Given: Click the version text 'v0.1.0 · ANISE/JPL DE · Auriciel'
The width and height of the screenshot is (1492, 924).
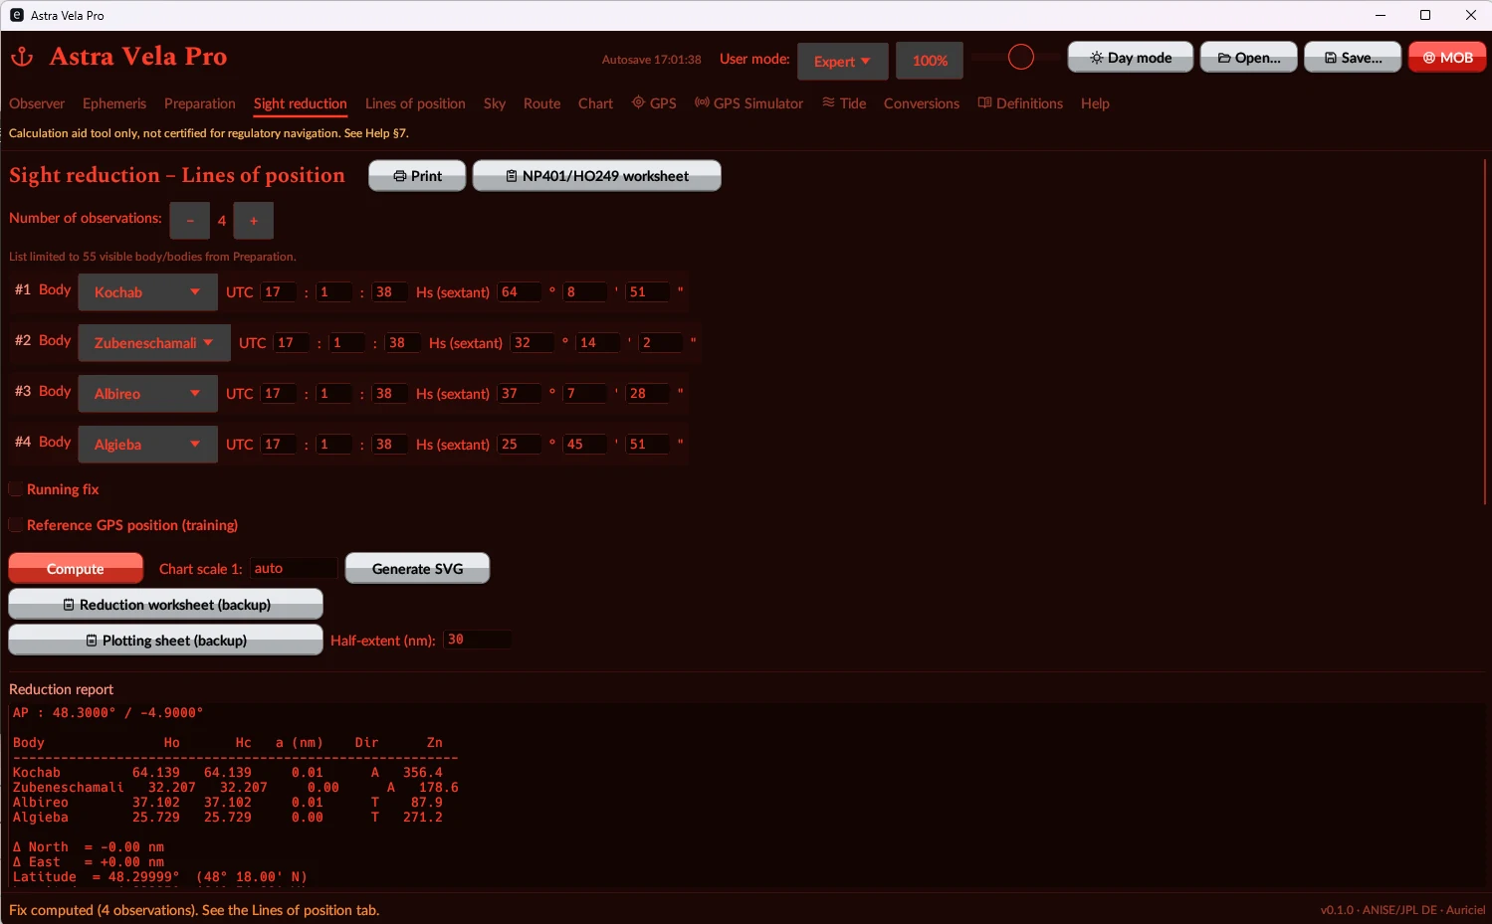Looking at the screenshot, I should [1402, 910].
